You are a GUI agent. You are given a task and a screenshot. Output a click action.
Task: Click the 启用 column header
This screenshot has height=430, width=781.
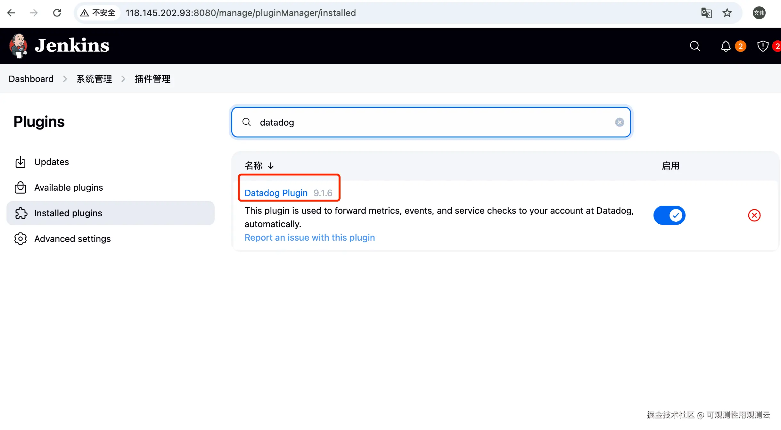[x=670, y=166]
